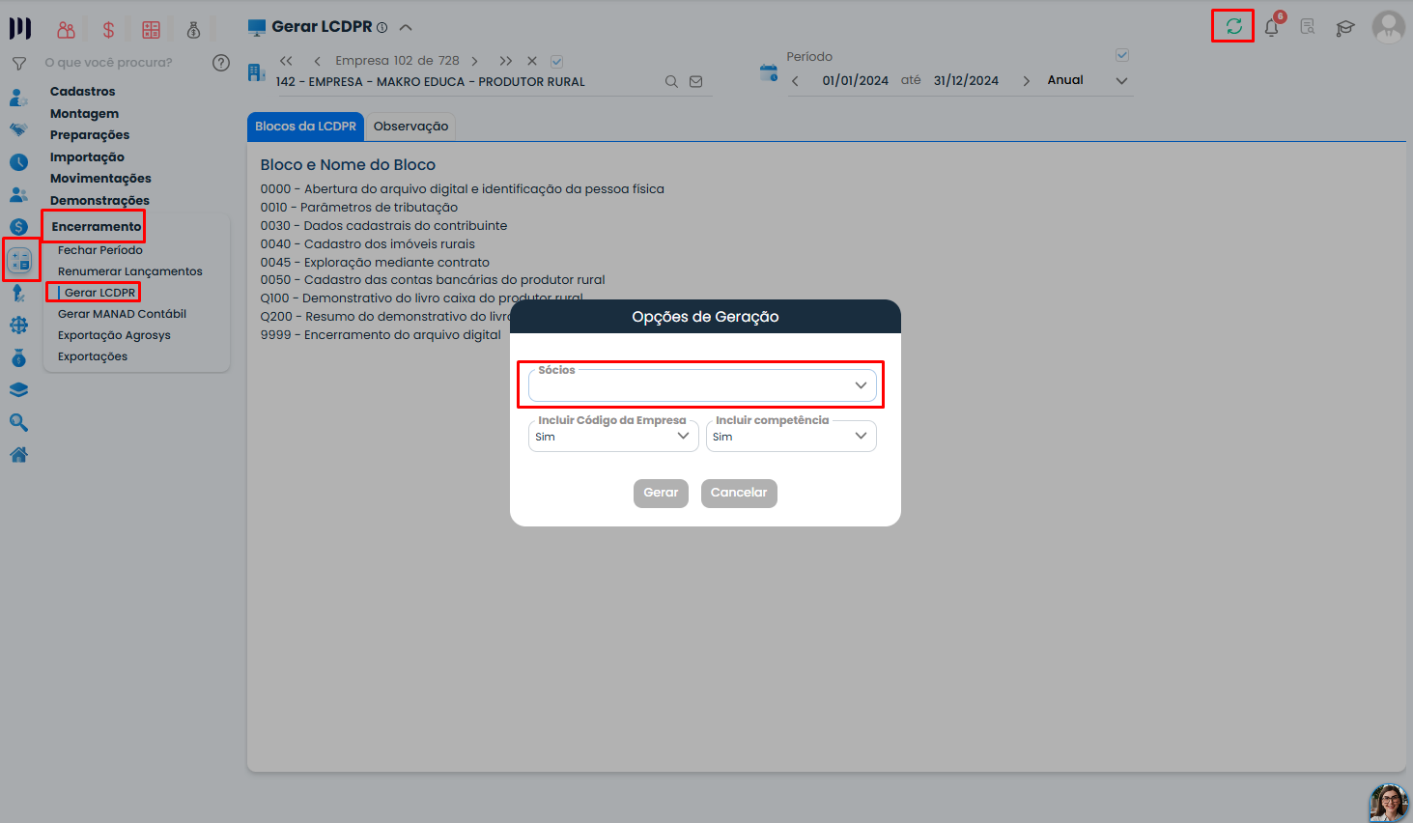Collapse the Gerar LCDPR header chevron
Image resolution: width=1413 pixels, height=823 pixels.
406,28
